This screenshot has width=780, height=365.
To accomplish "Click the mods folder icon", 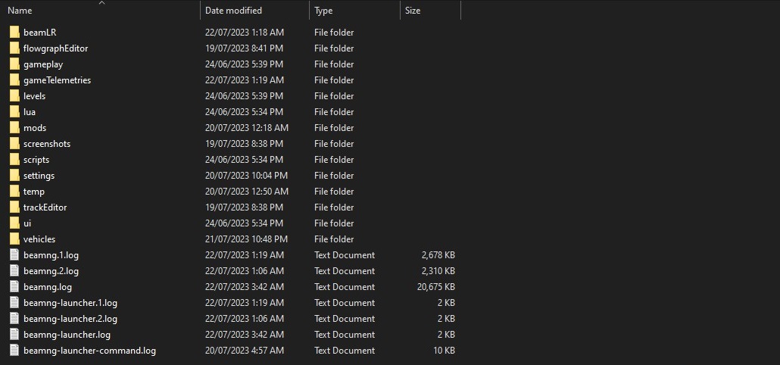I will 14,128.
